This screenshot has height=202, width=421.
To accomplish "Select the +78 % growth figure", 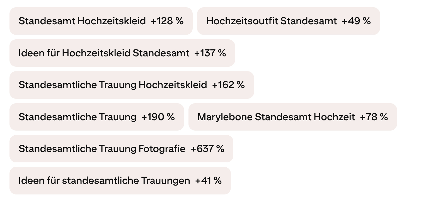I will pyautogui.click(x=374, y=117).
